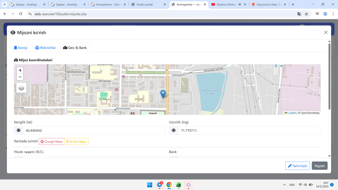Image resolution: width=338 pixels, height=190 pixels.
Task: Select the Geo & Bank tab
Action: pyautogui.click(x=75, y=48)
